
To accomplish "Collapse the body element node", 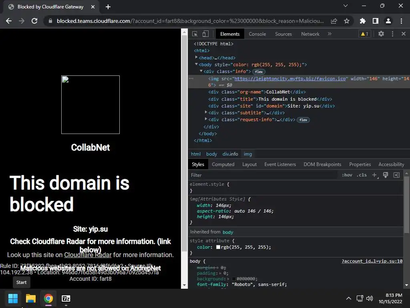I will tap(196, 64).
